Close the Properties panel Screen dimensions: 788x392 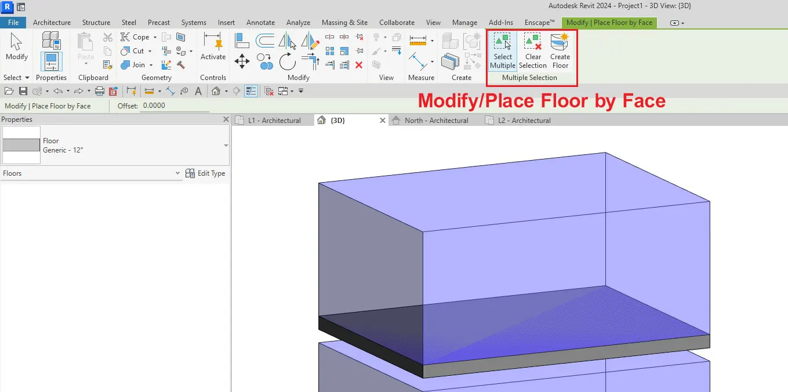[x=226, y=119]
